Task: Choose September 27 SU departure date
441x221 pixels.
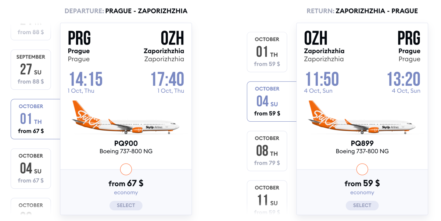Action: point(31,69)
